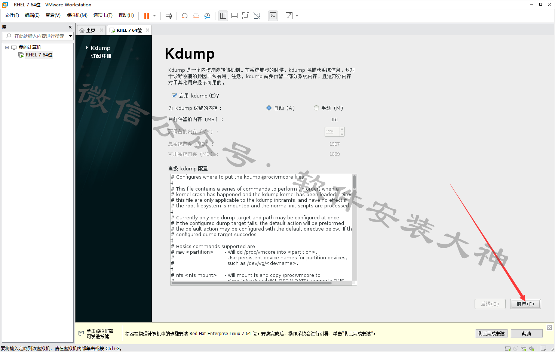The image size is (555, 352).
Task: Close the 主页 tab
Action: coord(101,30)
